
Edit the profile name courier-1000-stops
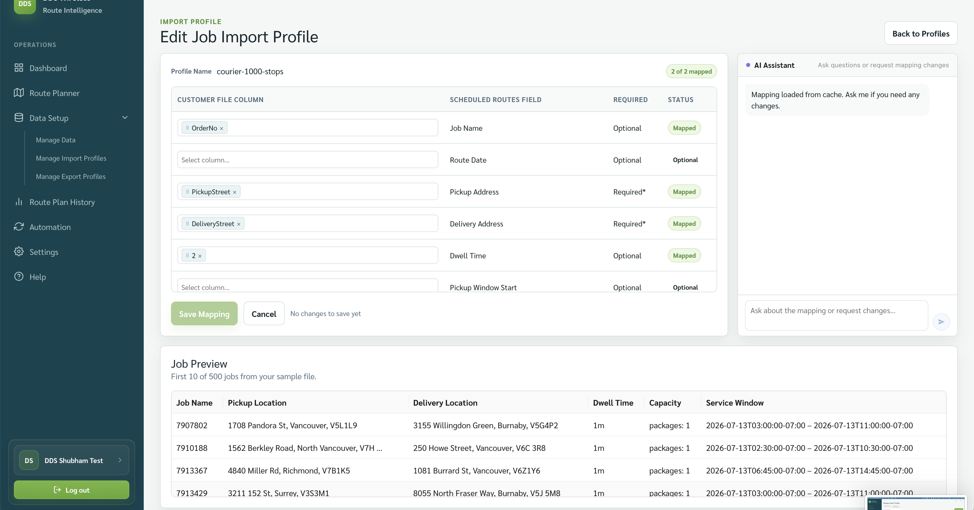tap(250, 71)
